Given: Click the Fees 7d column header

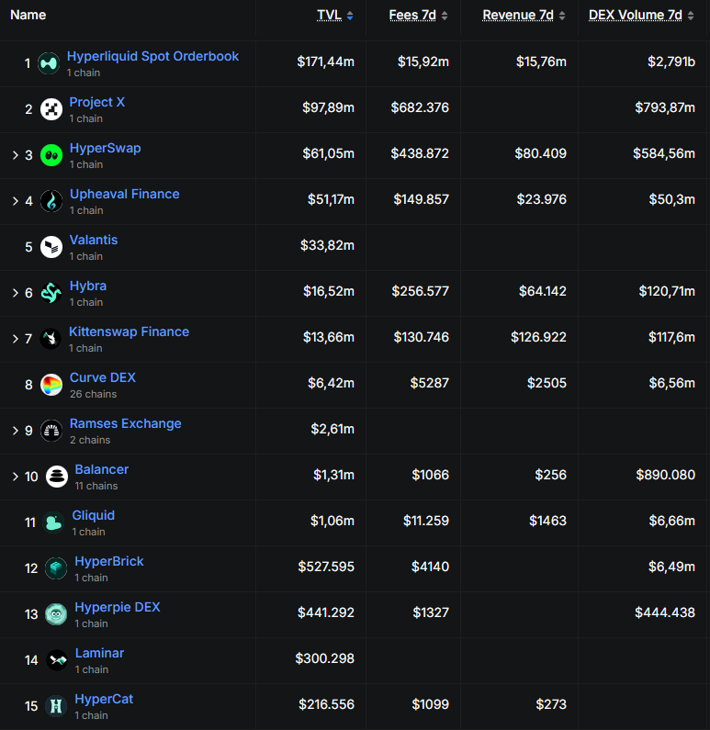Looking at the screenshot, I should (x=412, y=16).
